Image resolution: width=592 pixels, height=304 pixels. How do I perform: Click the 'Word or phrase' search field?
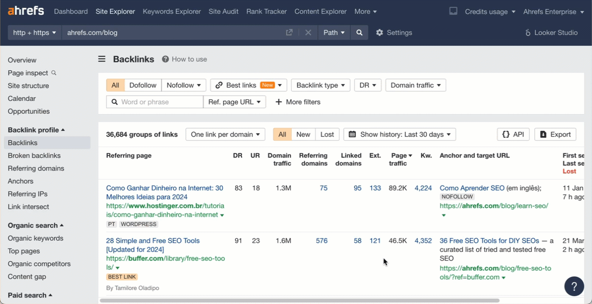click(154, 102)
